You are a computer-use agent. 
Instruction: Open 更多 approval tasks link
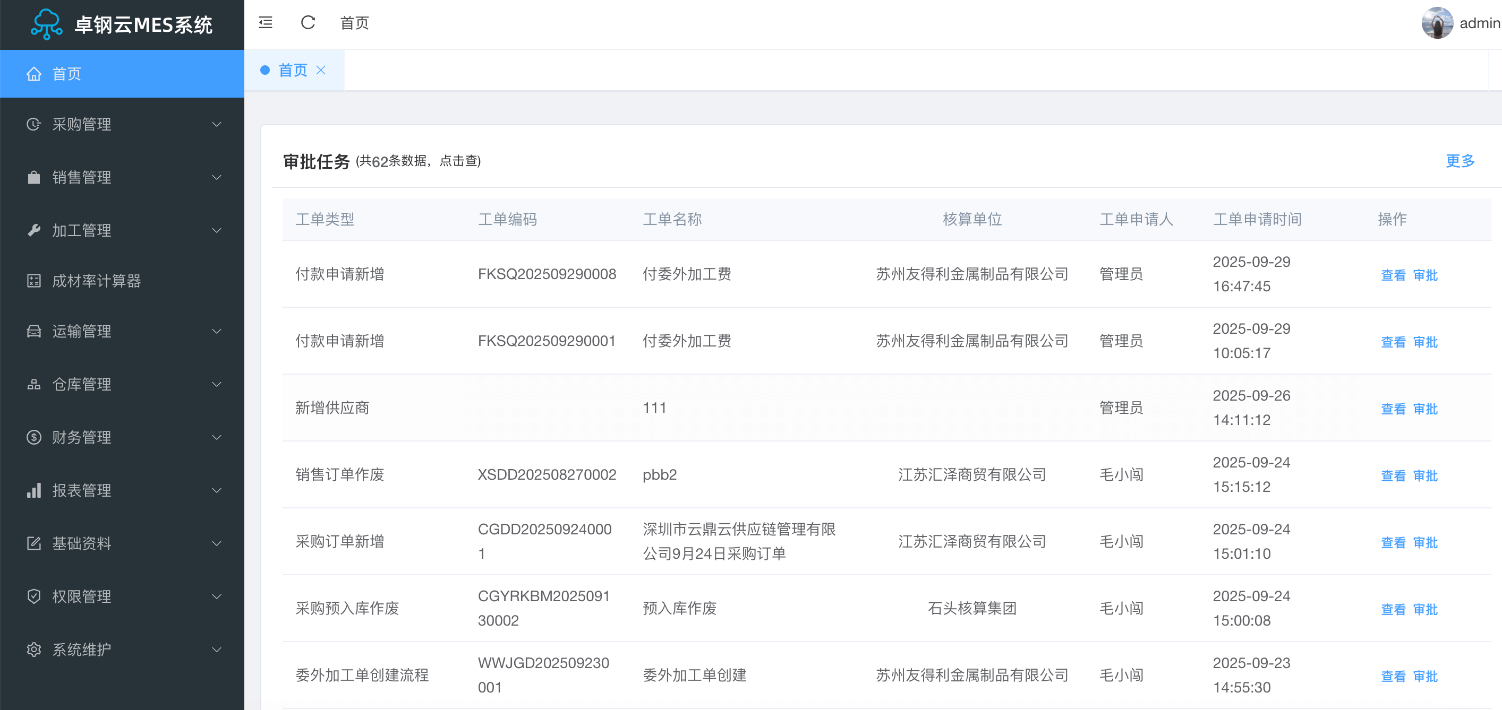pyautogui.click(x=1460, y=161)
